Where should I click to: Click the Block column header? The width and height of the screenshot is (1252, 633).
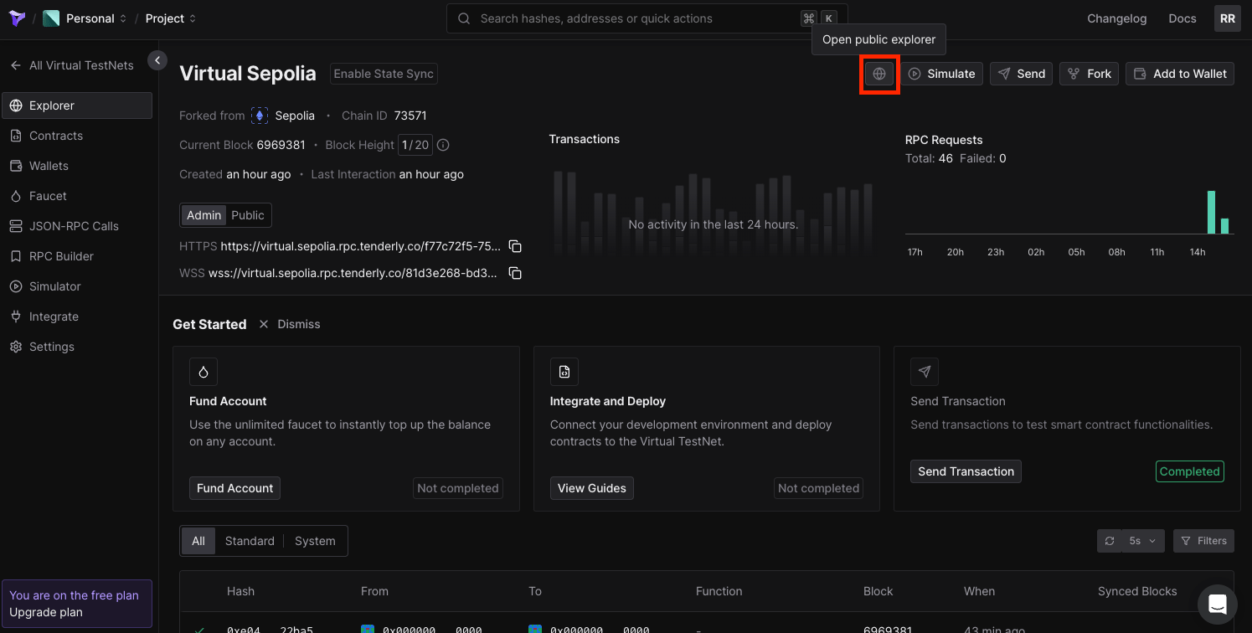(x=878, y=591)
